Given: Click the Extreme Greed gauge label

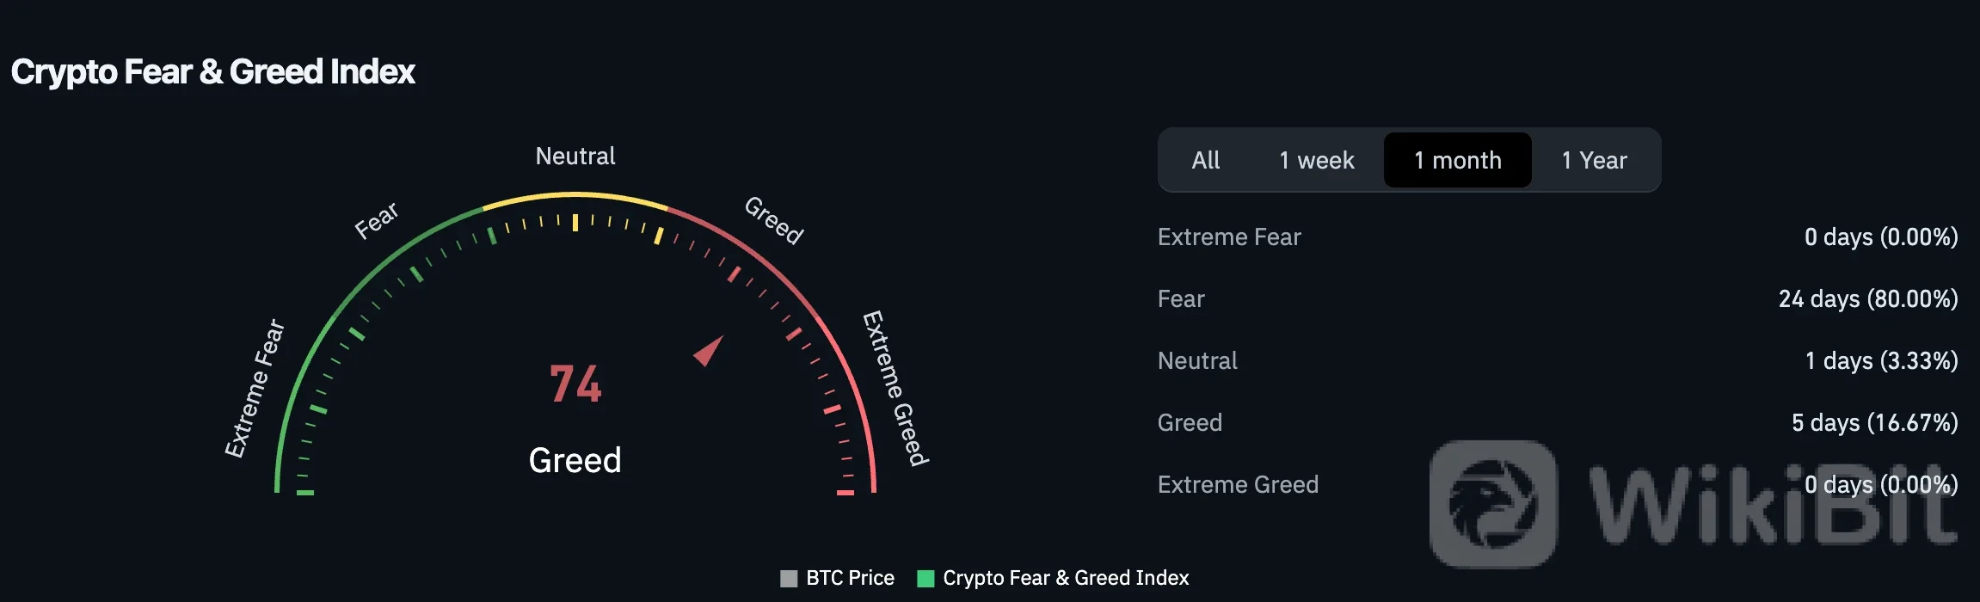Looking at the screenshot, I should click(x=895, y=389).
